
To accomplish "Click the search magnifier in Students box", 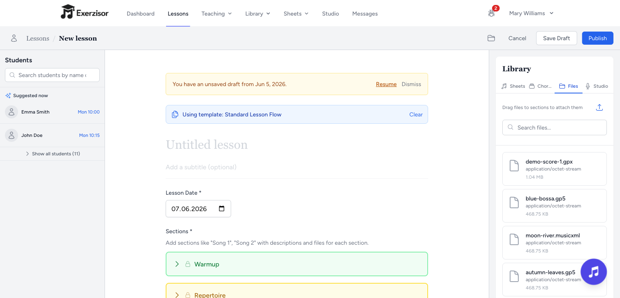I will [x=12, y=75].
